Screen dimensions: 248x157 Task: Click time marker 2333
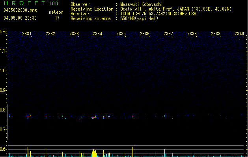[74, 34]
